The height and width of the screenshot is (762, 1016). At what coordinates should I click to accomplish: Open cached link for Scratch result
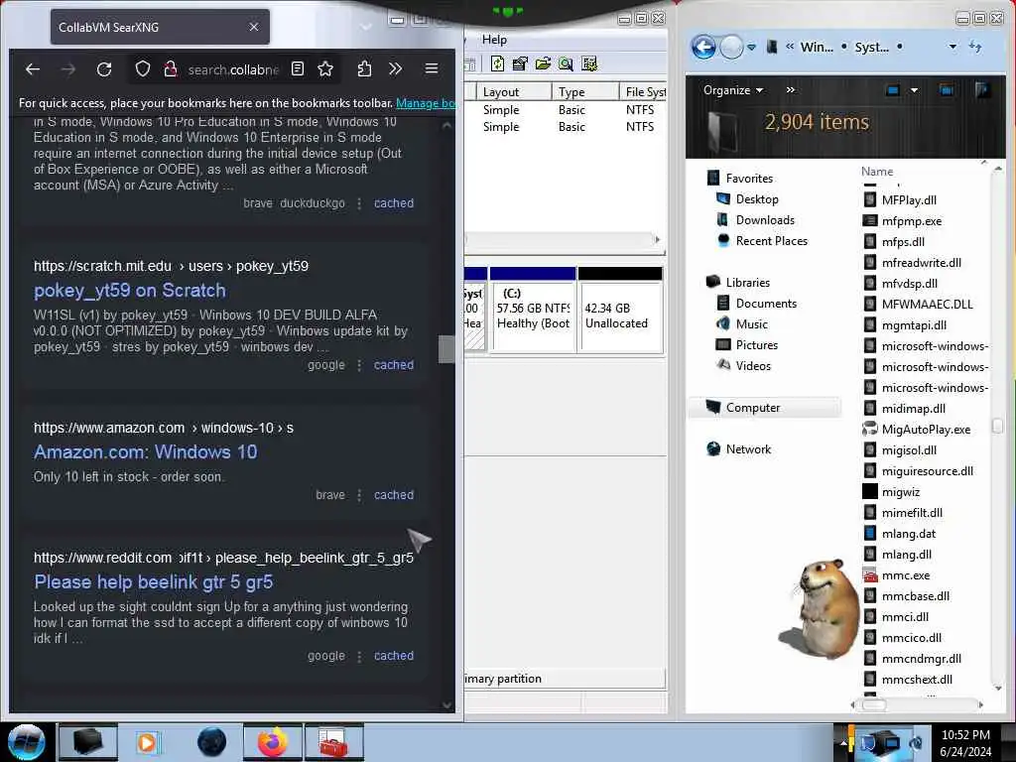pyautogui.click(x=393, y=365)
